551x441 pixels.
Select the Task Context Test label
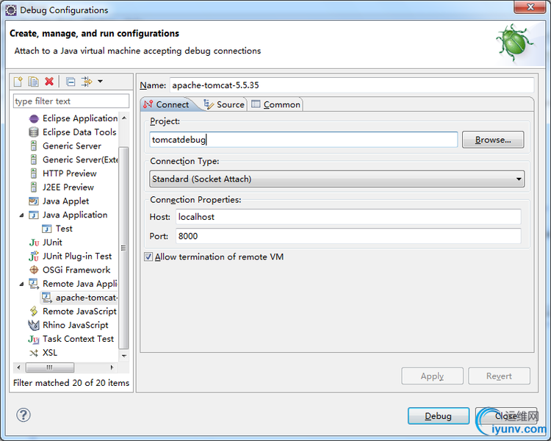pos(79,339)
